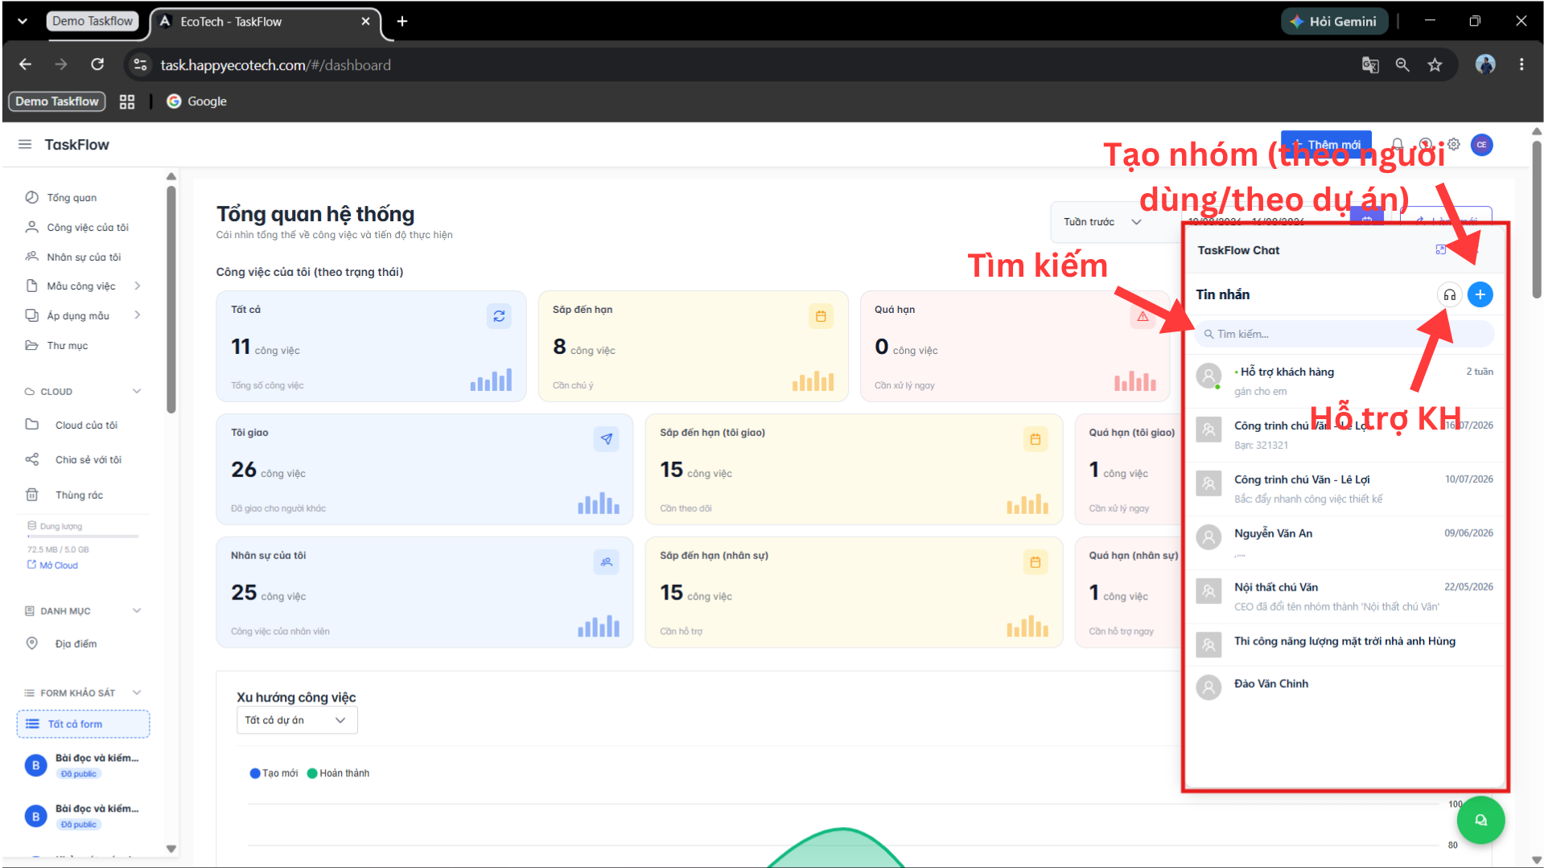Image resolution: width=1544 pixels, height=868 pixels.
Task: Open Thùng rác in sidebar
Action: click(x=79, y=496)
